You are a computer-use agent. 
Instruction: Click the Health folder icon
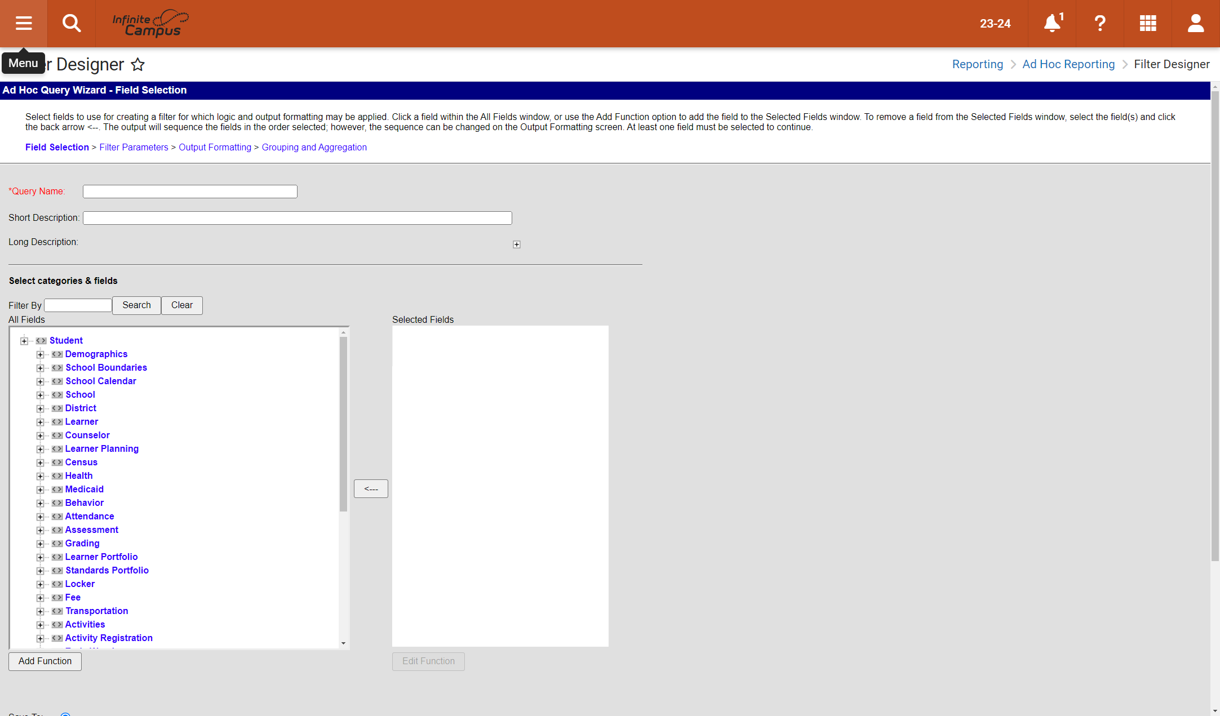57,476
